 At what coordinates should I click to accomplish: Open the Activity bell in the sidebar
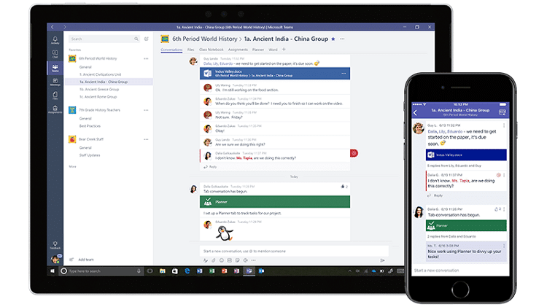pyautogui.click(x=55, y=40)
